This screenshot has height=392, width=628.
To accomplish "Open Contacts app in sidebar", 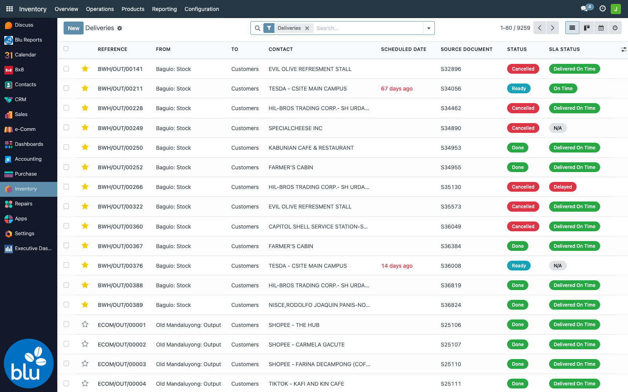I will (29, 84).
